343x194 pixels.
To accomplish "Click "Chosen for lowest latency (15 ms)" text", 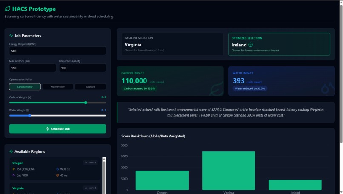I will (x=144, y=50).
